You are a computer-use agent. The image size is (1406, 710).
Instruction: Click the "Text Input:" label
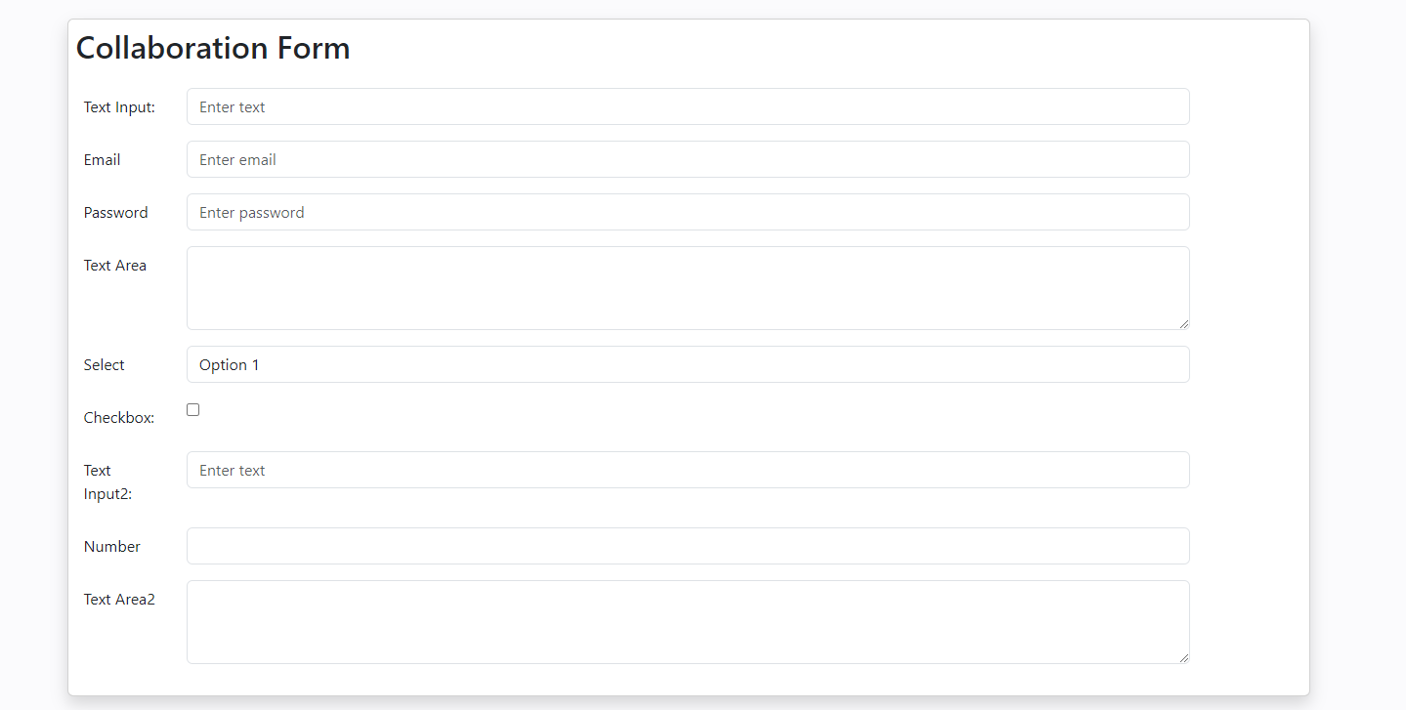(x=119, y=107)
